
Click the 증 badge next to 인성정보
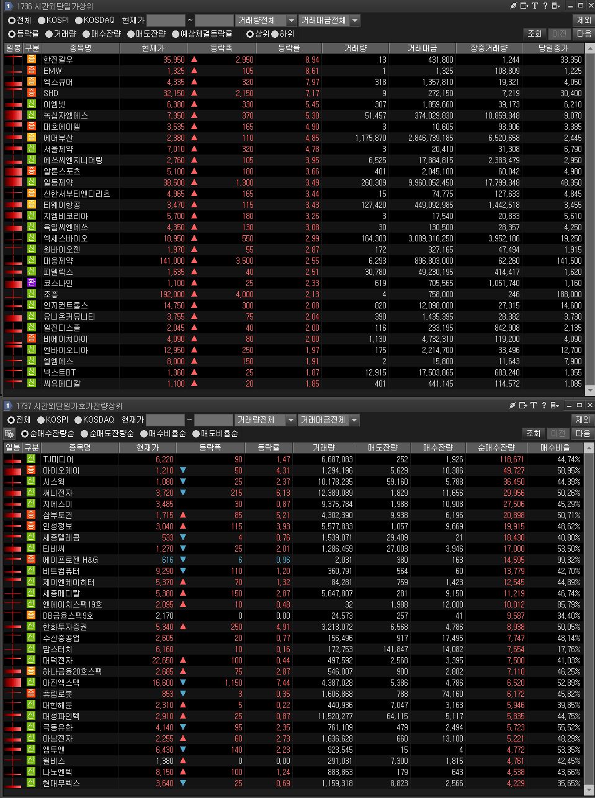pyautogui.click(x=32, y=526)
